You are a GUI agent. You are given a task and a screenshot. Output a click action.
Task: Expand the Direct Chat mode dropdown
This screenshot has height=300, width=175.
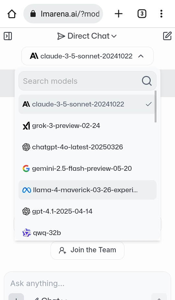point(87,36)
